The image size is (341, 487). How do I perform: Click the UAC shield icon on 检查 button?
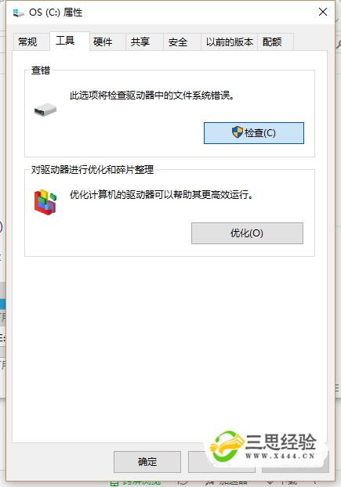(238, 132)
